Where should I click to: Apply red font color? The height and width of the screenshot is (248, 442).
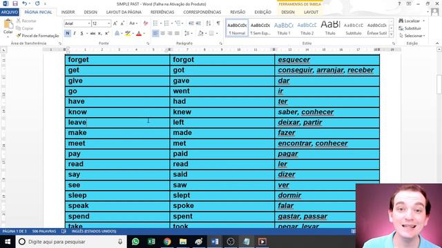[x=139, y=34]
